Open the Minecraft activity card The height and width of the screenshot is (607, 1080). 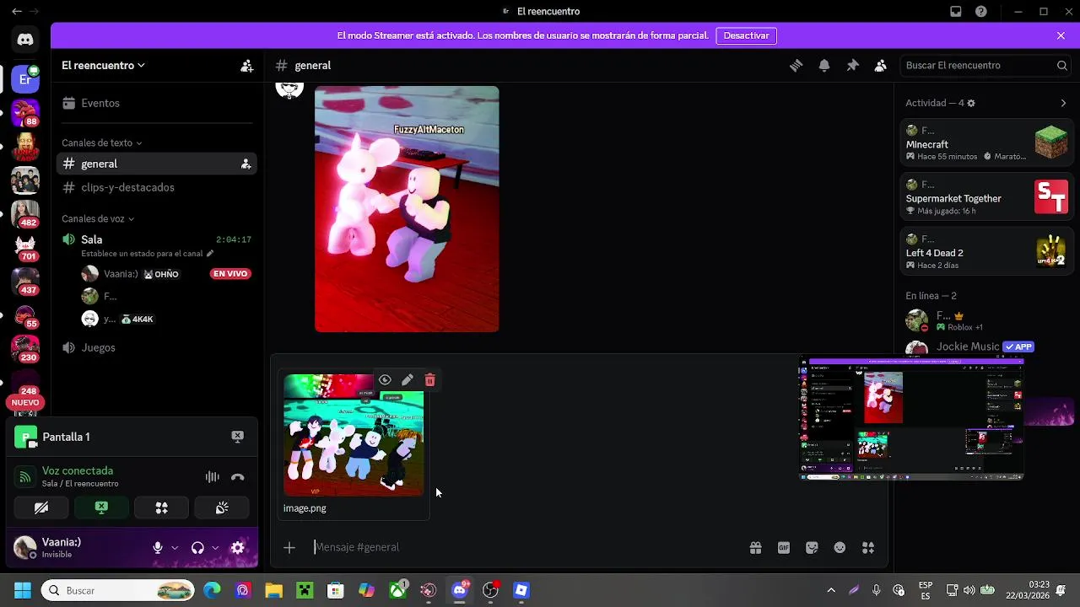(986, 144)
